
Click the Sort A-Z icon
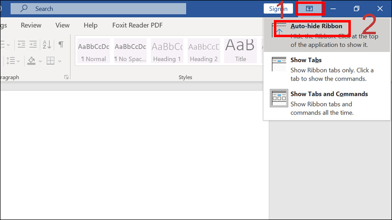47,44
